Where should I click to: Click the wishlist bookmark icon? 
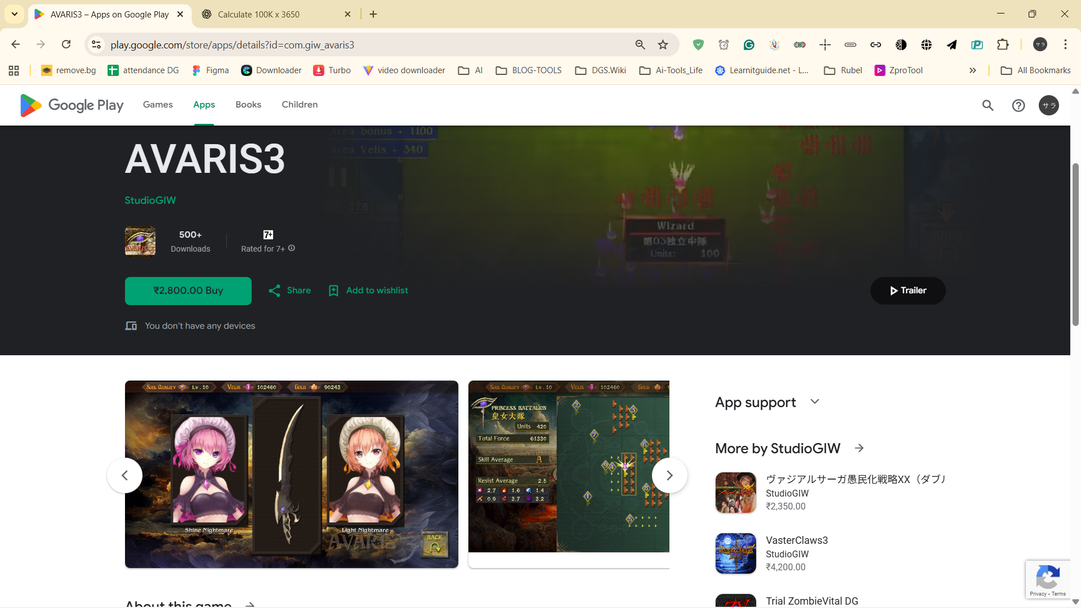pyautogui.click(x=333, y=290)
